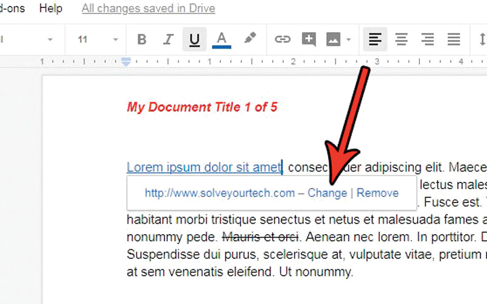Toggle italic formatting
The height and width of the screenshot is (304, 487).
coord(168,40)
